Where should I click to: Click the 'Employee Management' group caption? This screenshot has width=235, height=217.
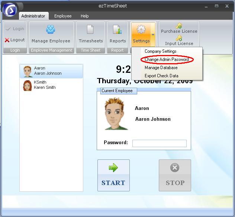51,50
